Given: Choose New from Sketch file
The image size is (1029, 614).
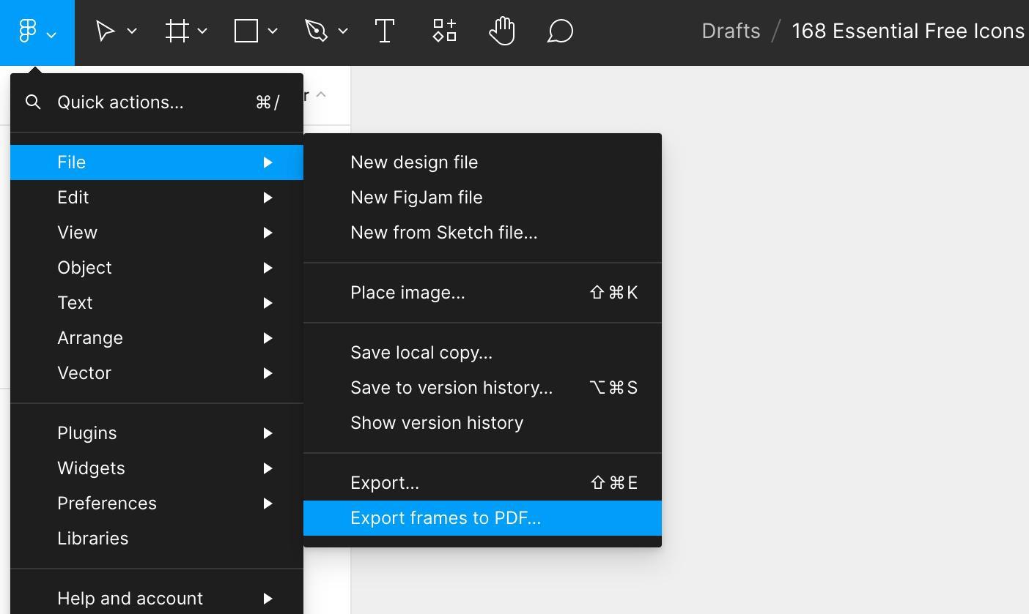Looking at the screenshot, I should pyautogui.click(x=482, y=233).
